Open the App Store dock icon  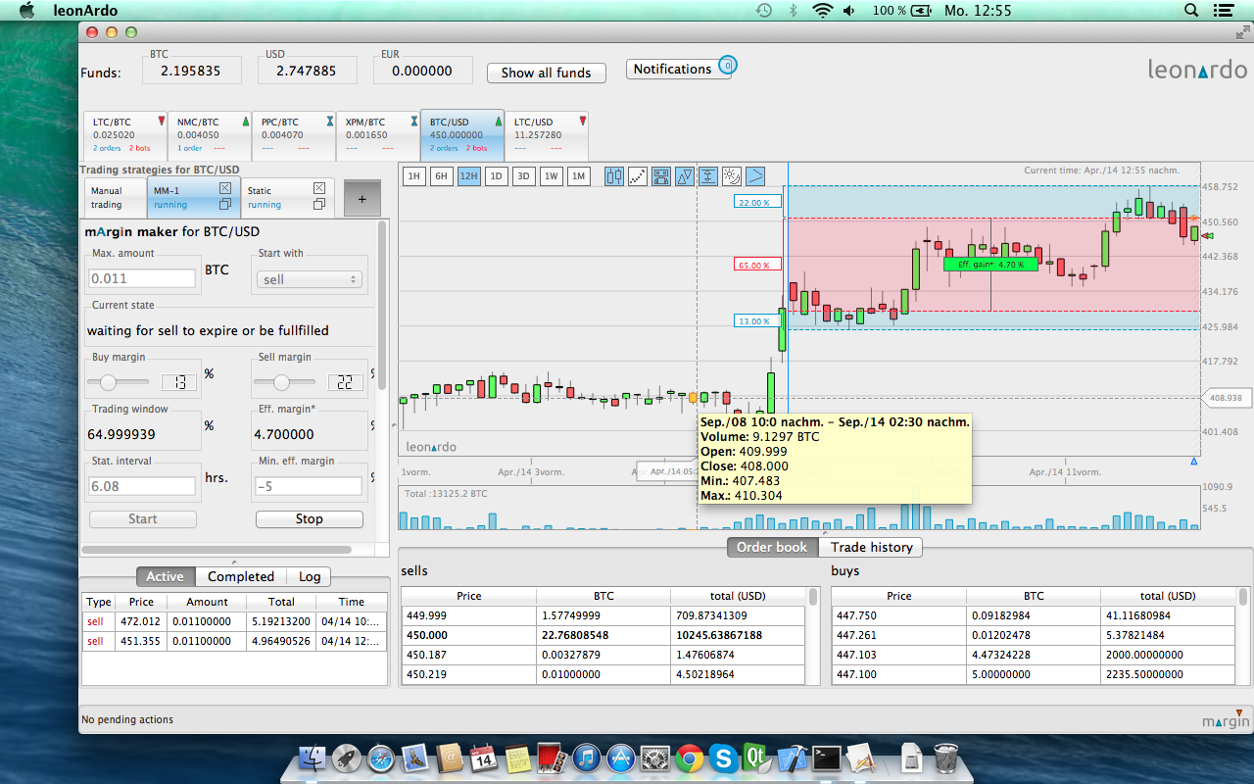[620, 758]
